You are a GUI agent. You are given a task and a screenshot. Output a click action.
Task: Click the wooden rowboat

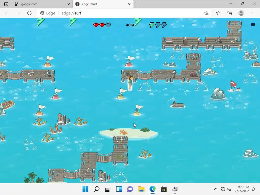[8, 104]
